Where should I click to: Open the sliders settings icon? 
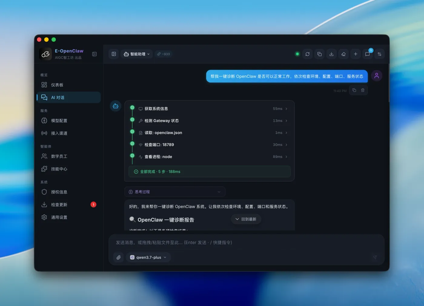[379, 54]
